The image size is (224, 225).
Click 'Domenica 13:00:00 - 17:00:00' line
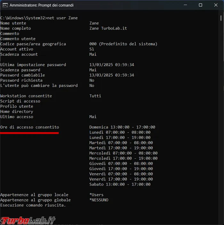tap(122, 127)
